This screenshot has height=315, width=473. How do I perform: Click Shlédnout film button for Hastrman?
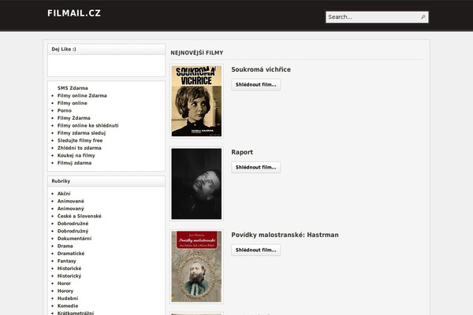coord(255,250)
